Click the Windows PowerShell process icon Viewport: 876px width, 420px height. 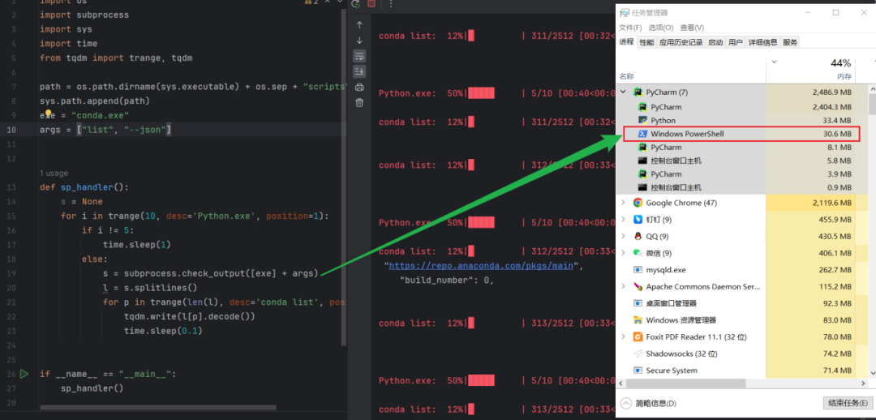coord(643,134)
